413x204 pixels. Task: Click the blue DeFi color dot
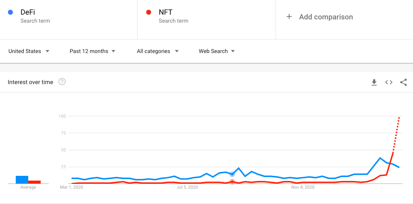11,12
